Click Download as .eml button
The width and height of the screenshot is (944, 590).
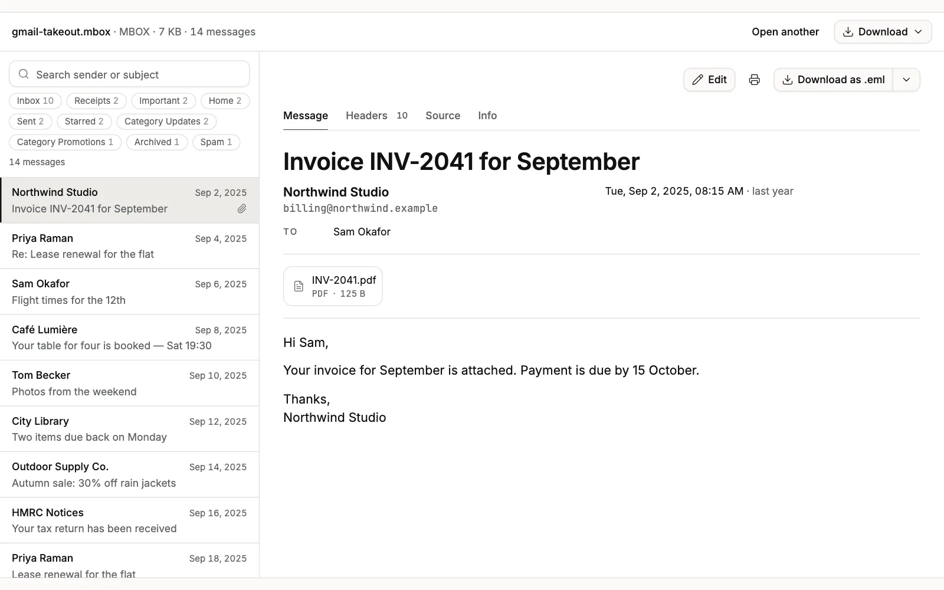pos(833,80)
